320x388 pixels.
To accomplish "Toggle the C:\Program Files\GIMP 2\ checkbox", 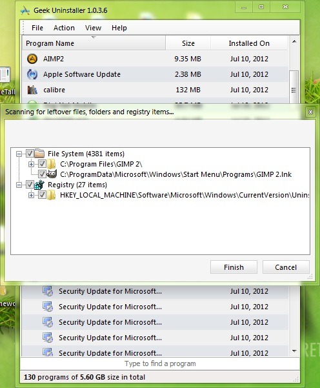I will pyautogui.click(x=42, y=164).
